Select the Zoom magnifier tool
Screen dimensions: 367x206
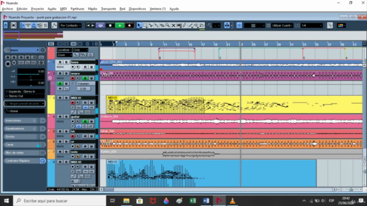[167, 25]
